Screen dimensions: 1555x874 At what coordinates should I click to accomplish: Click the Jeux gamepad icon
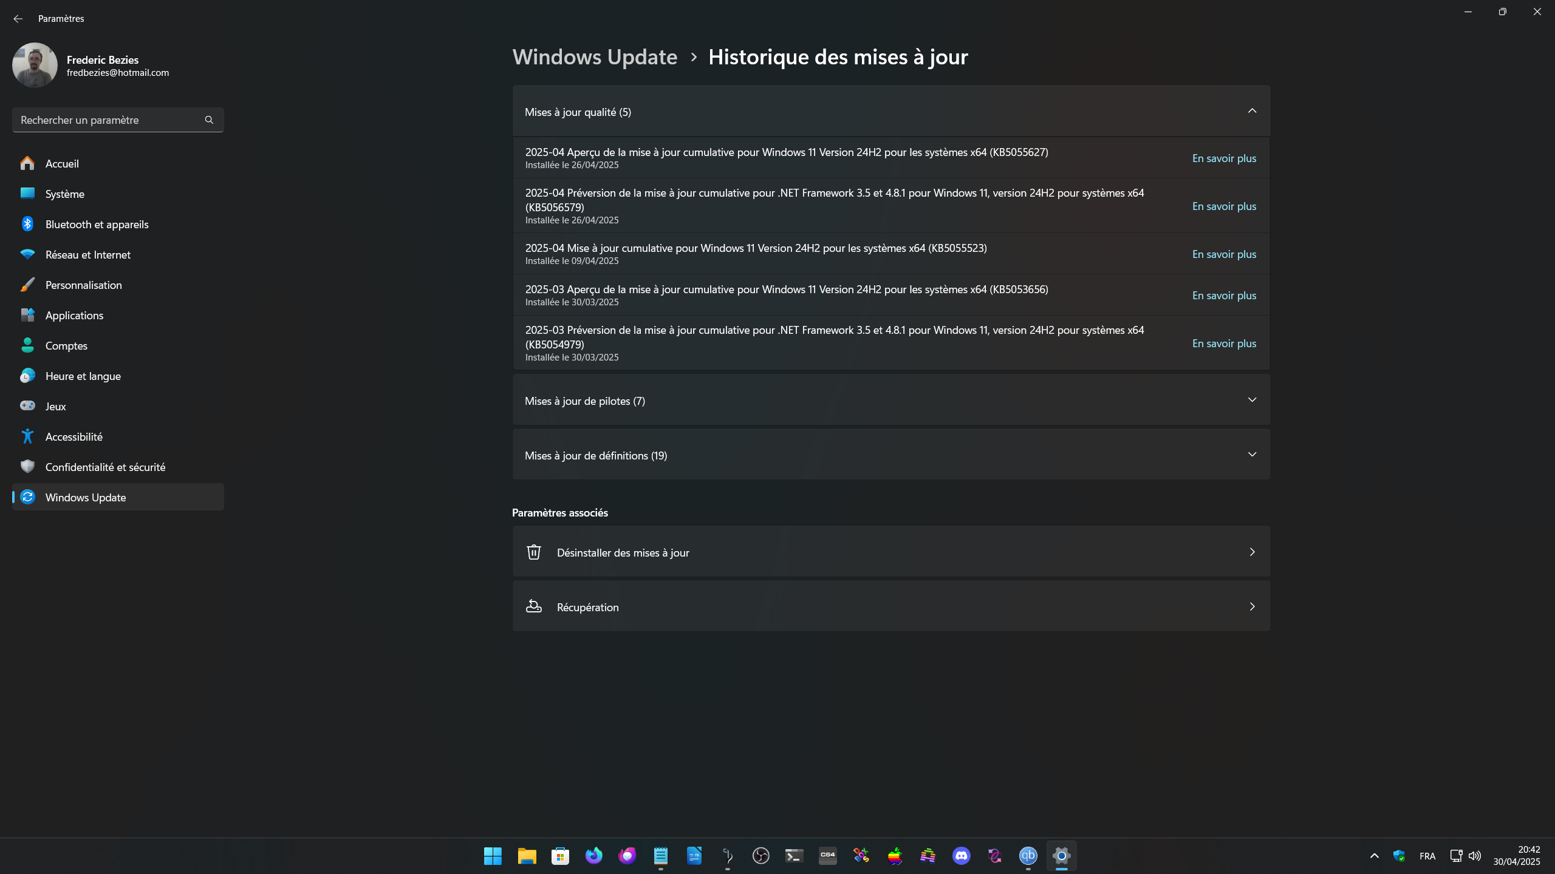(x=27, y=405)
